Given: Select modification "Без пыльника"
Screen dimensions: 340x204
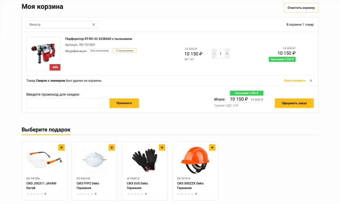Looking at the screenshot, I should coord(99,51).
